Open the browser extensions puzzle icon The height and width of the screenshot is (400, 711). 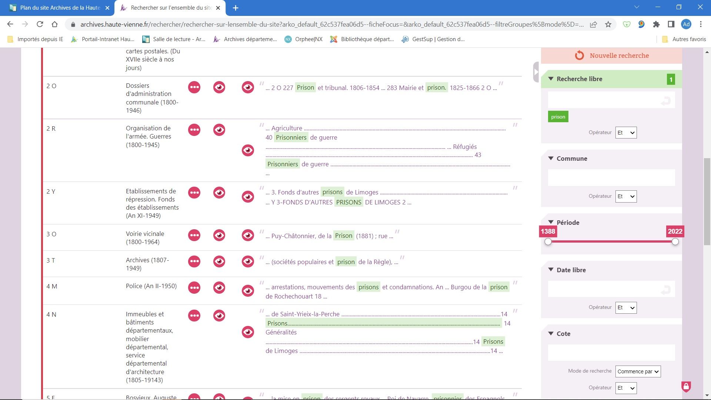click(656, 24)
